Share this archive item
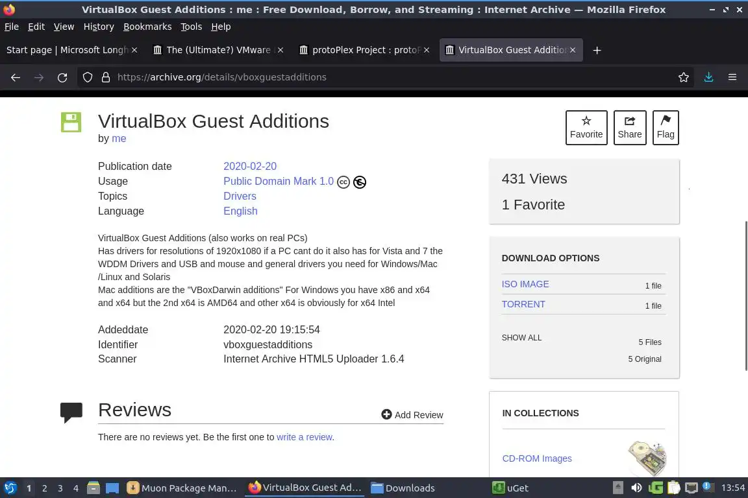748x498 pixels. [x=630, y=128]
